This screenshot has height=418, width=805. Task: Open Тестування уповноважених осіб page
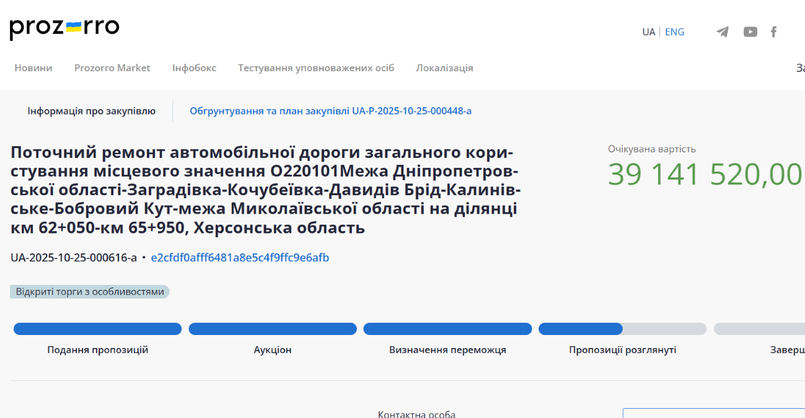(x=316, y=68)
